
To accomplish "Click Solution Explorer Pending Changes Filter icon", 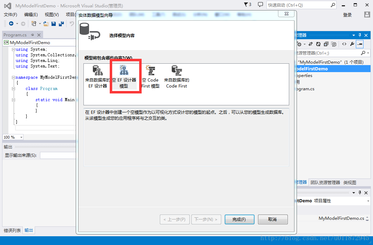I will pyautogui.click(x=299, y=44).
